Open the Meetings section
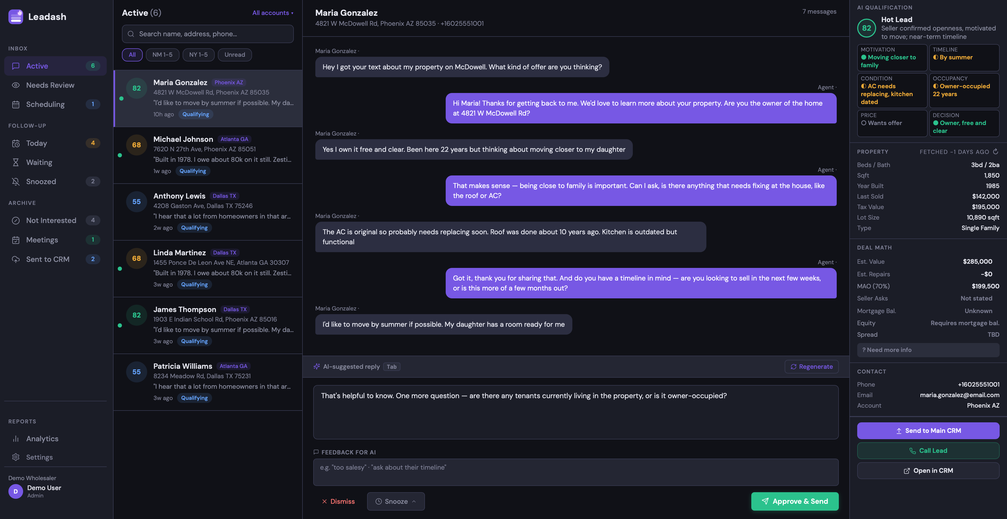The height and width of the screenshot is (519, 1007). point(42,240)
